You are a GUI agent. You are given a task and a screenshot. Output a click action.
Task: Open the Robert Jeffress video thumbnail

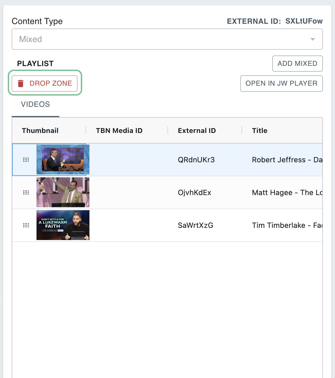click(63, 160)
